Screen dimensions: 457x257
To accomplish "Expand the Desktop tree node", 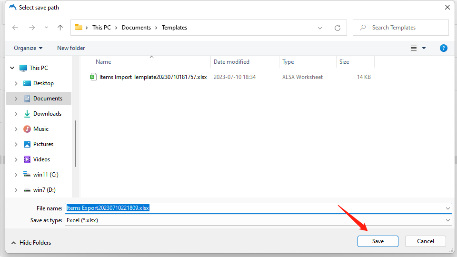I will [x=16, y=83].
